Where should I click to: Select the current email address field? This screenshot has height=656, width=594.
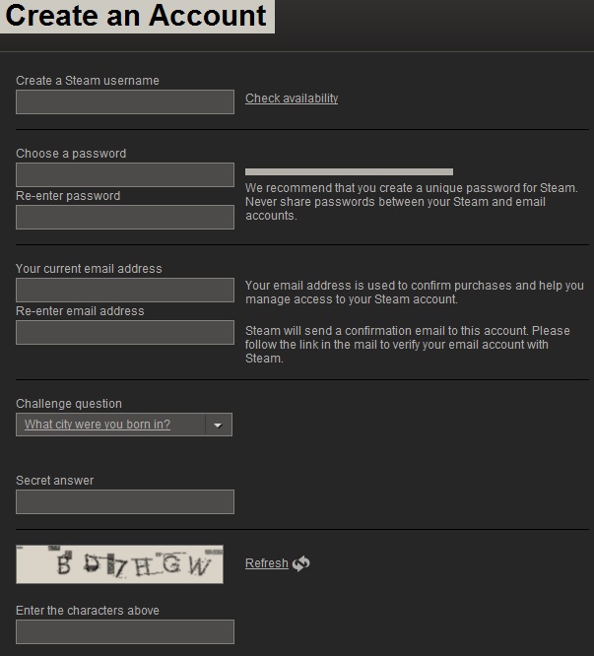(125, 290)
